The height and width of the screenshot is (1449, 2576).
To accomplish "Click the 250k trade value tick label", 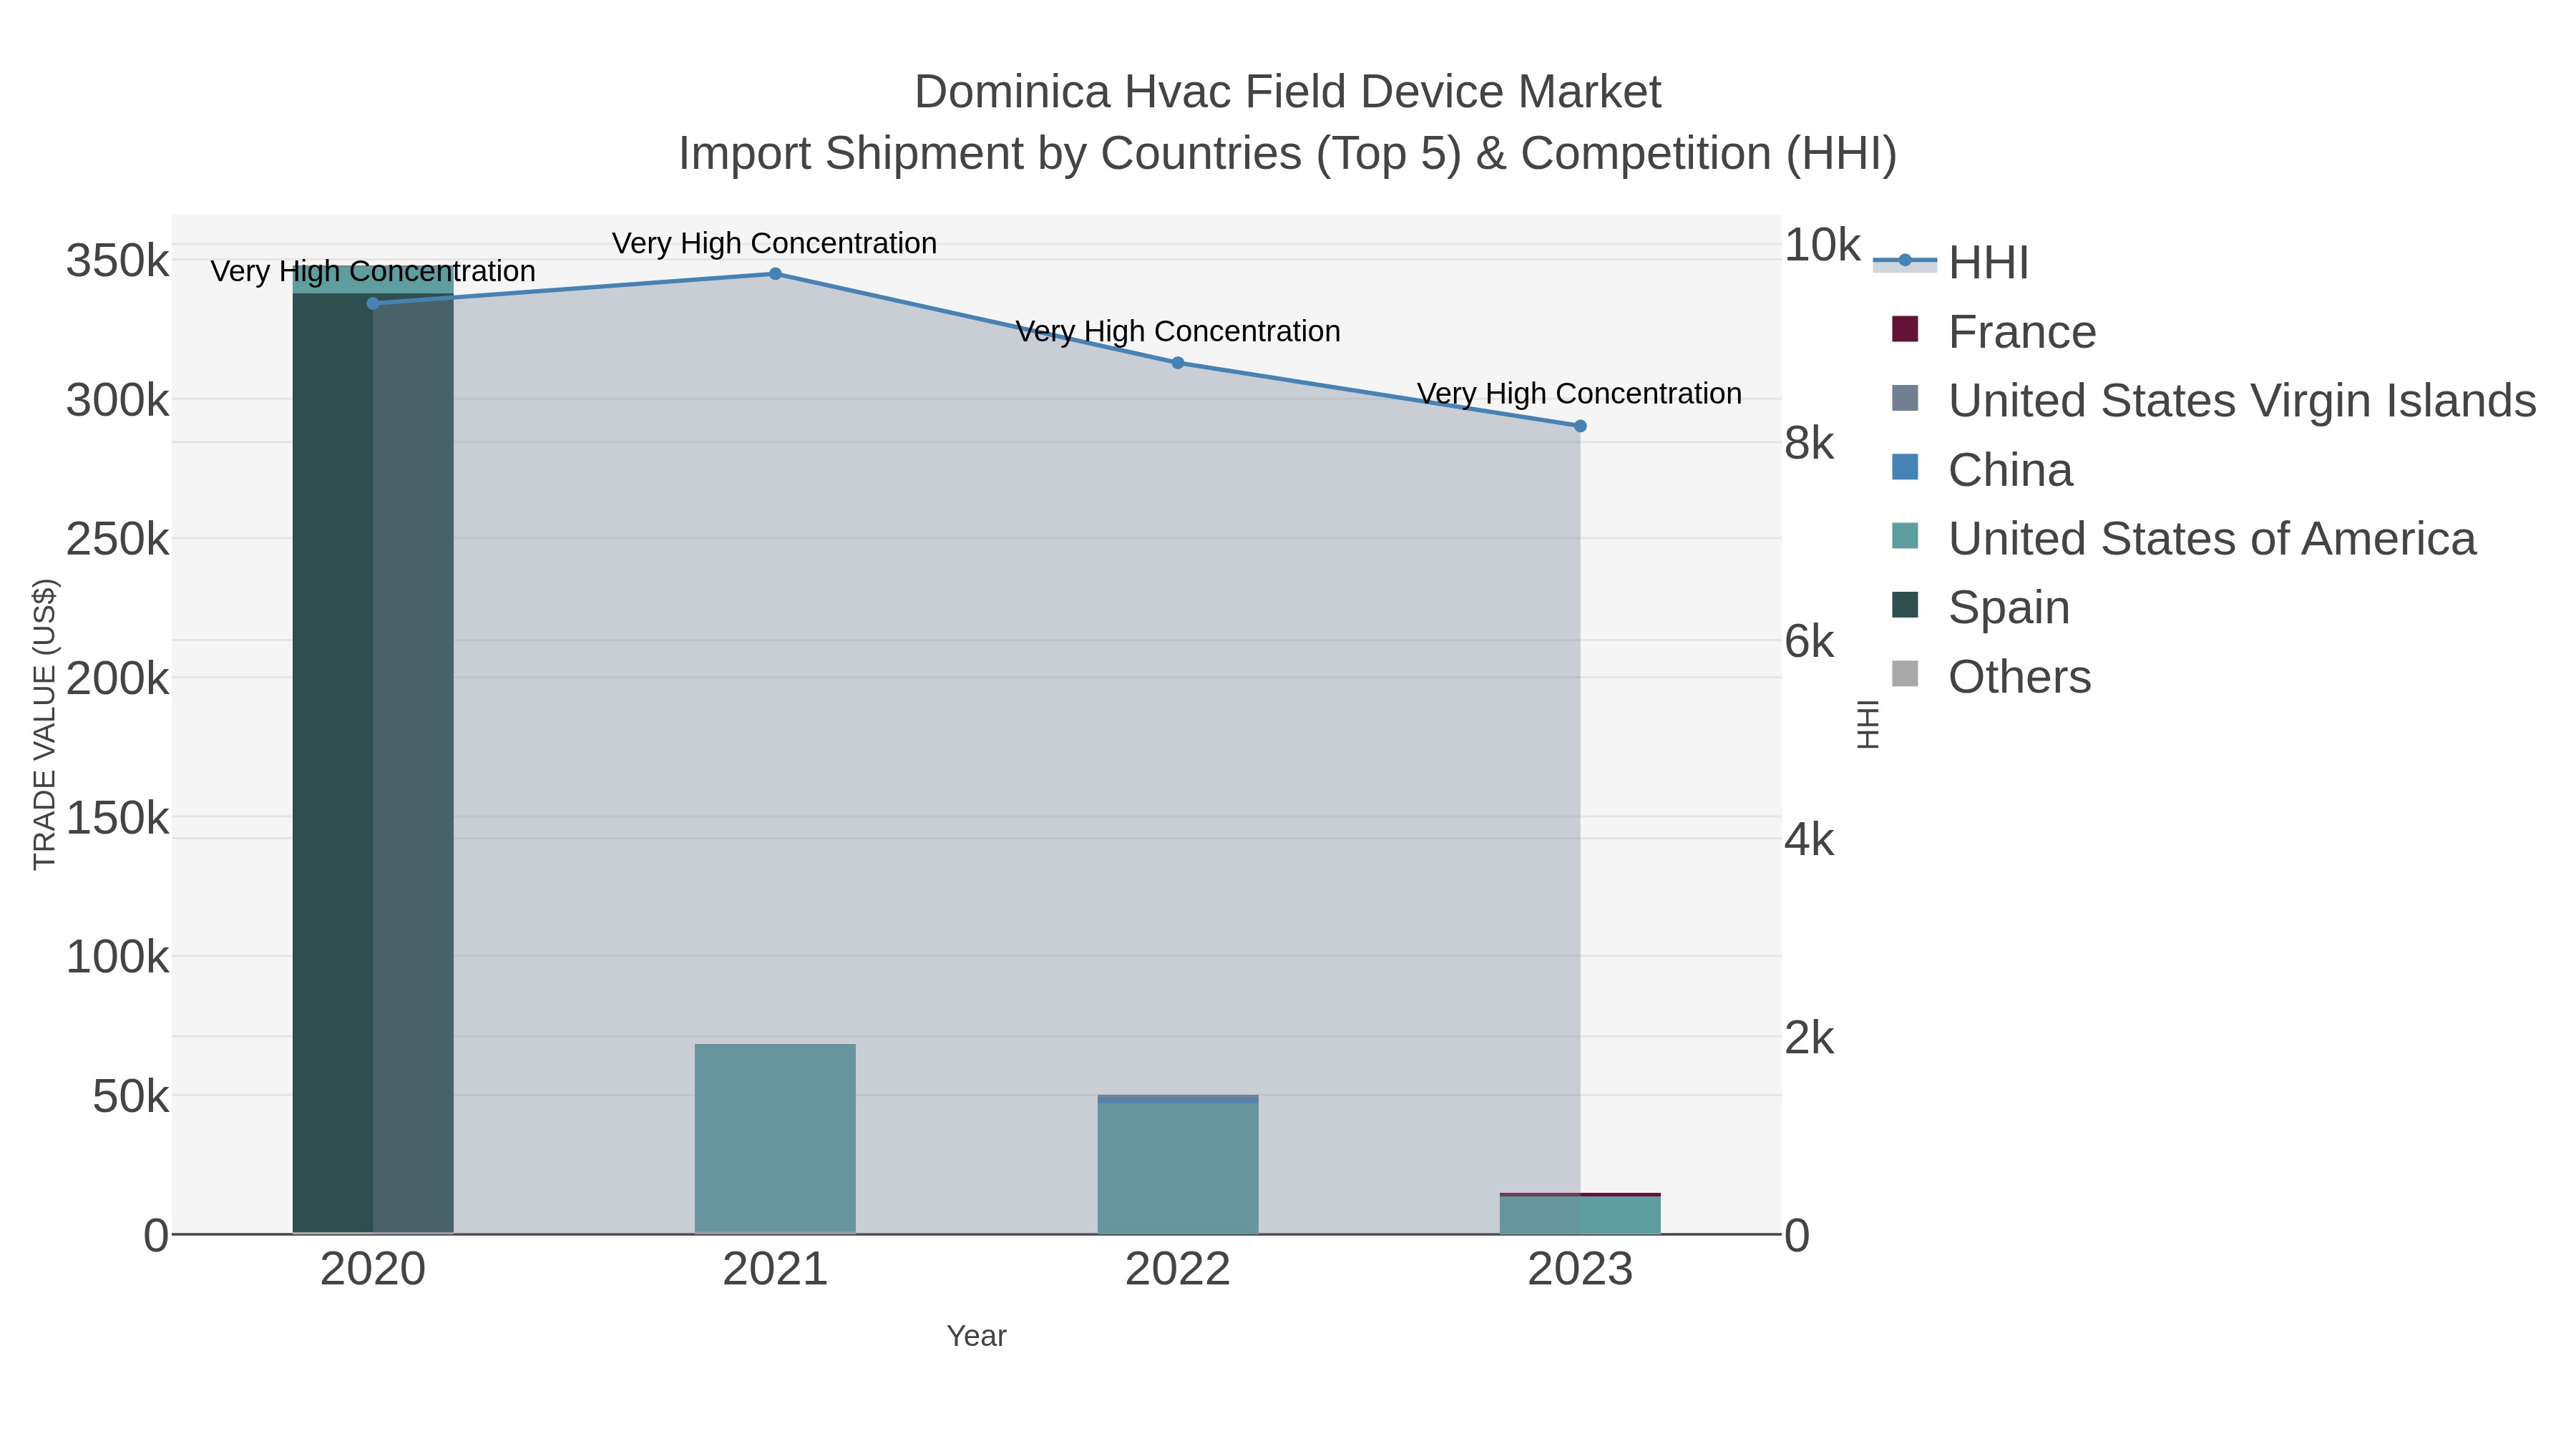I will [x=118, y=539].
